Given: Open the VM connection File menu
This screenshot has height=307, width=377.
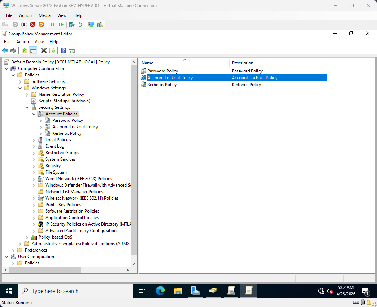Looking at the screenshot, I should point(9,15).
